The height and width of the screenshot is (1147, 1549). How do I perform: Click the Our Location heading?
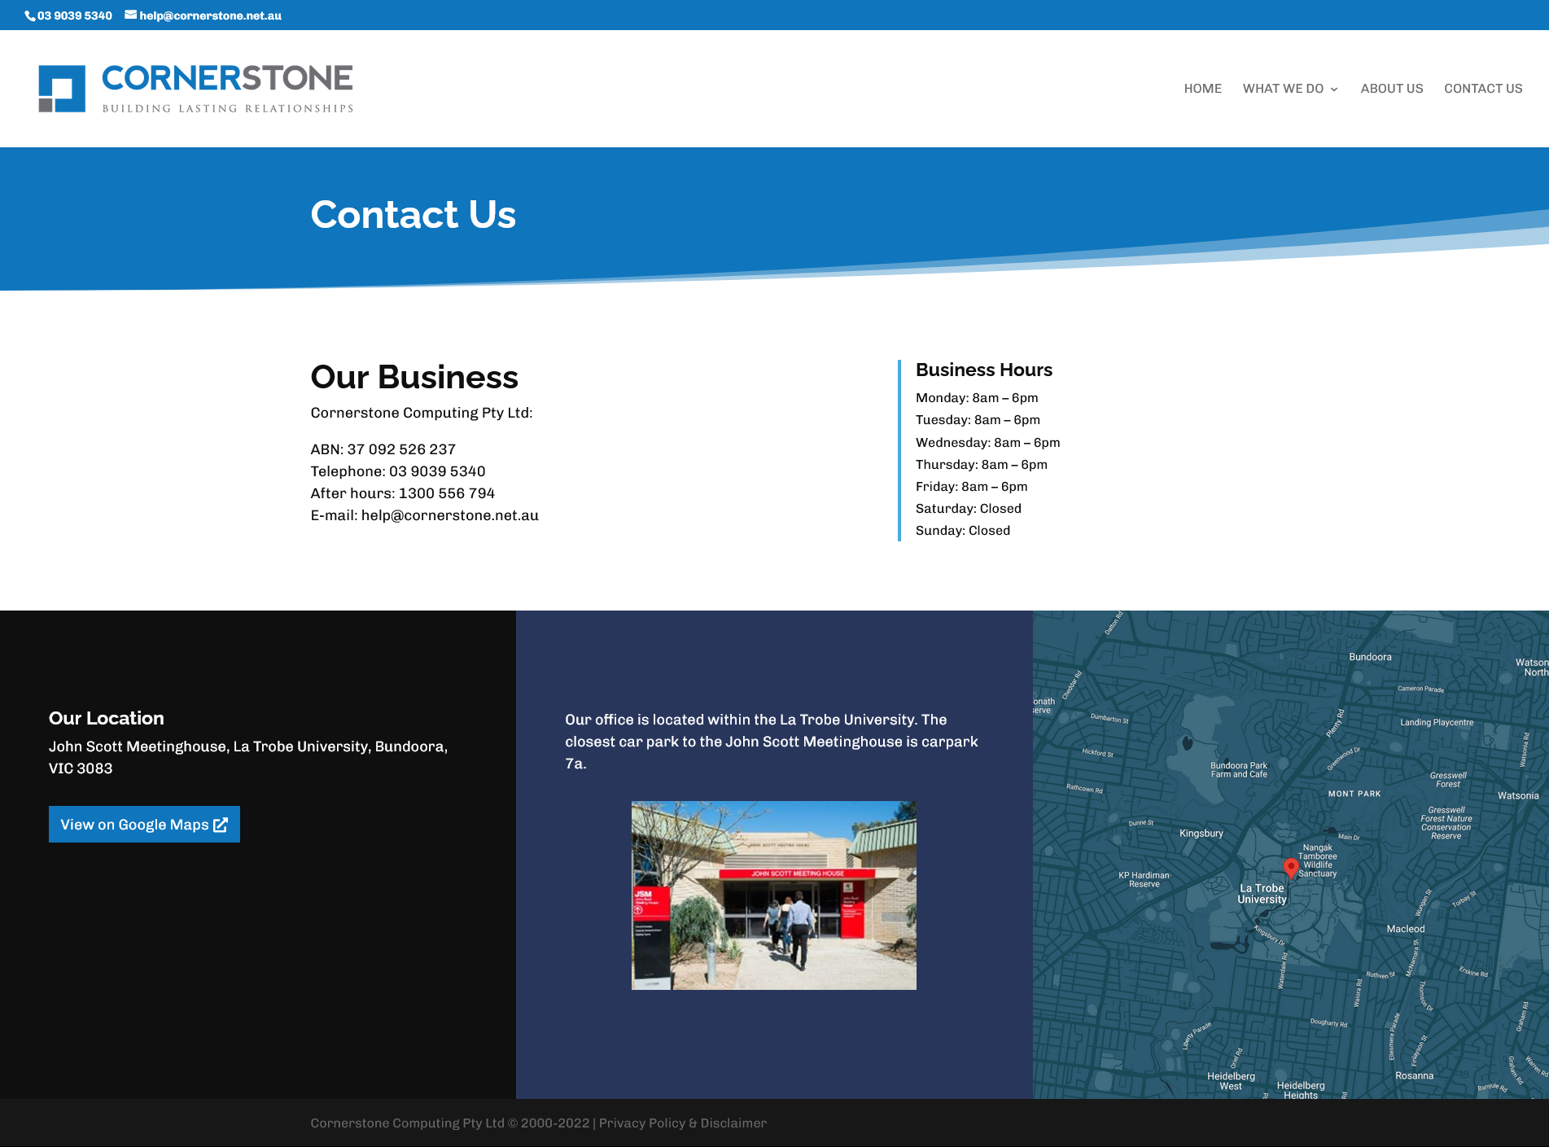pyautogui.click(x=107, y=718)
